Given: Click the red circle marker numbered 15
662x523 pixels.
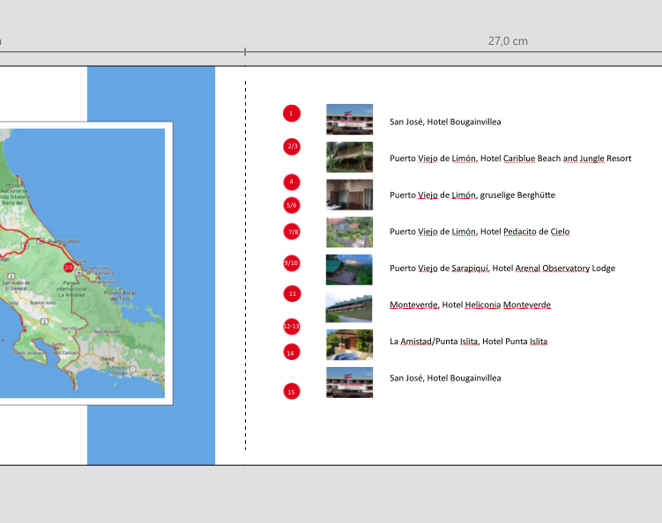Looking at the screenshot, I should [x=292, y=391].
